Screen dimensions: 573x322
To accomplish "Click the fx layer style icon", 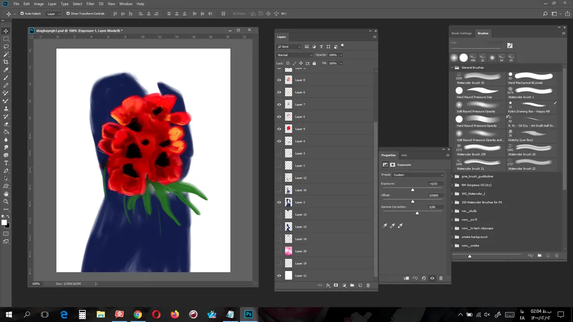I will tap(328, 285).
